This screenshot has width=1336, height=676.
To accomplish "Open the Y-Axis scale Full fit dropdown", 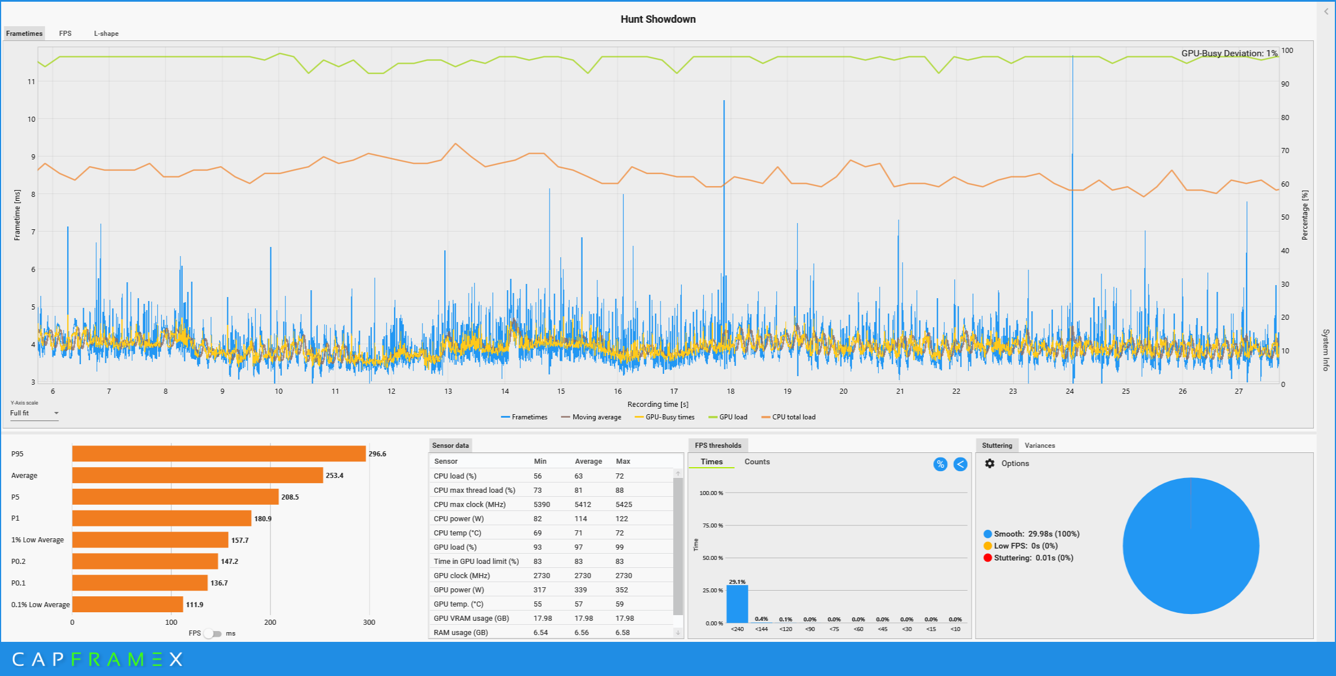I will pyautogui.click(x=34, y=413).
